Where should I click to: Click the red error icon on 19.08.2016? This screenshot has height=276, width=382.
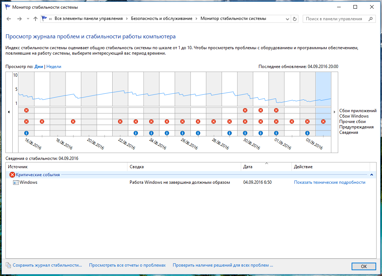(73, 122)
